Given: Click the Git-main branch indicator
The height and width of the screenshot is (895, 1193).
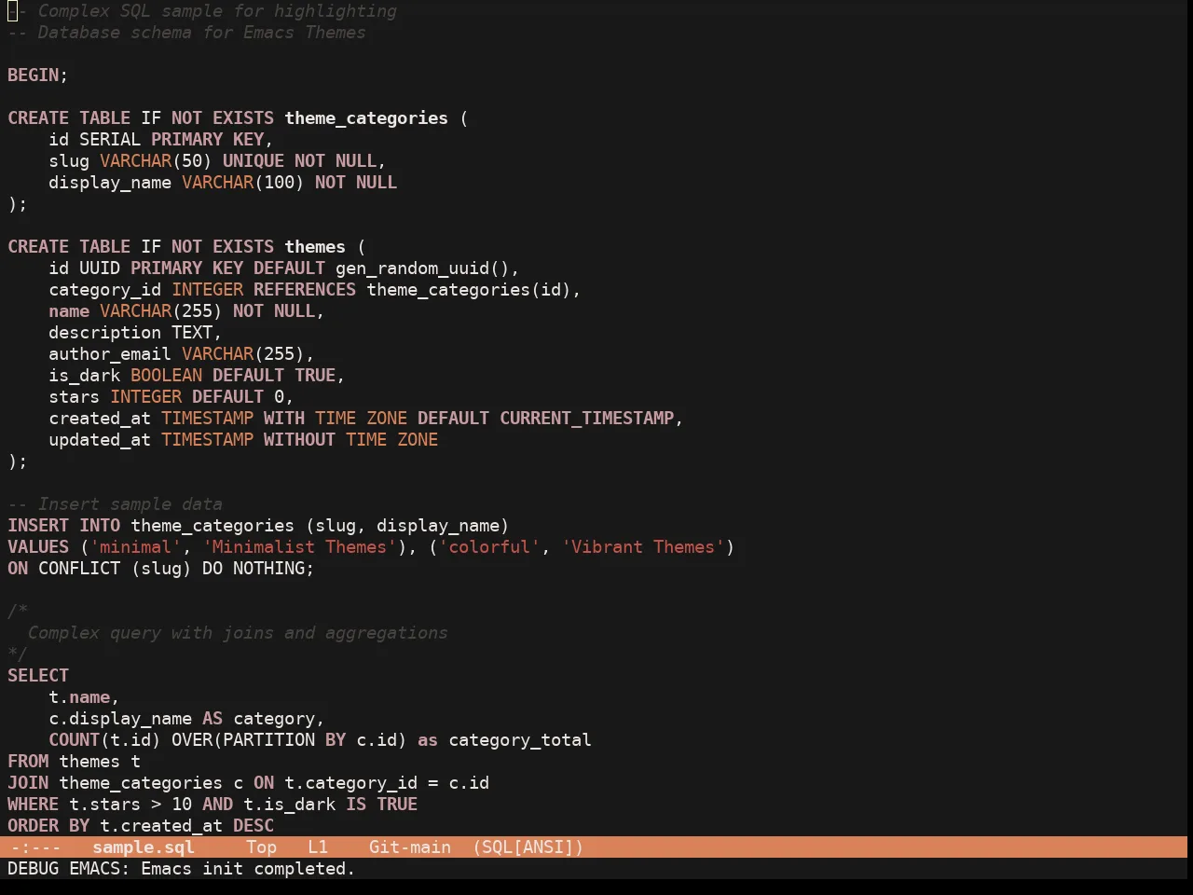Looking at the screenshot, I should (410, 847).
